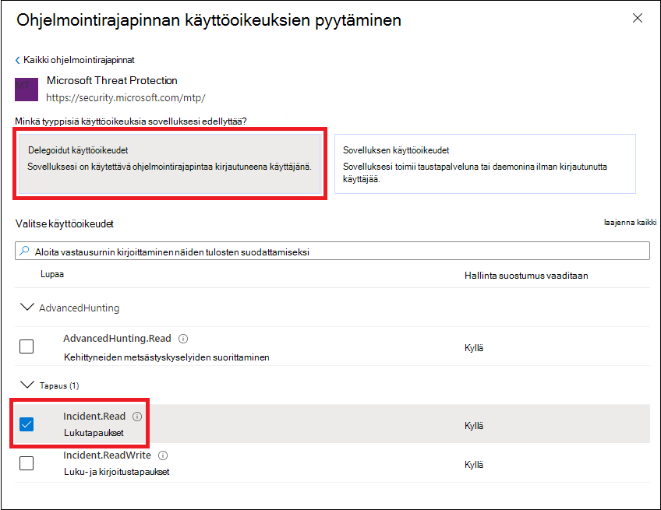Click the Microsoft Threat Protection title

pyautogui.click(x=111, y=80)
